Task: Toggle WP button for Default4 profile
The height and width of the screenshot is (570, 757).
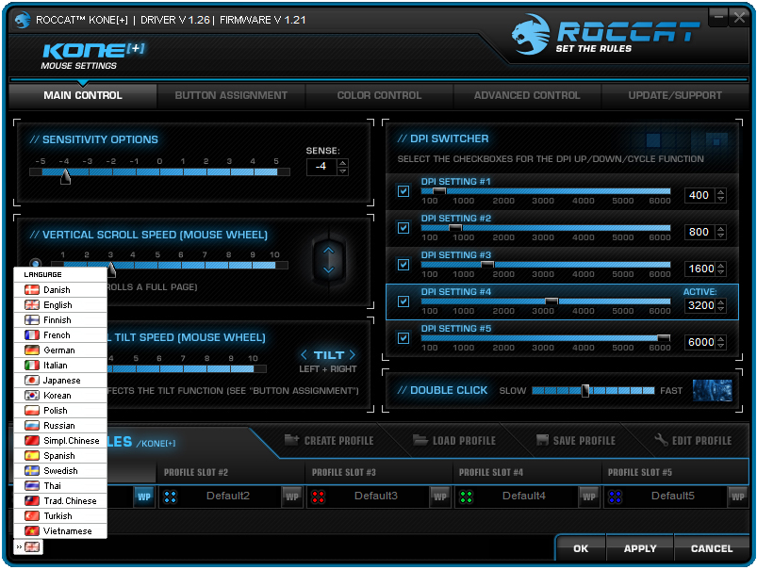Action: (588, 497)
